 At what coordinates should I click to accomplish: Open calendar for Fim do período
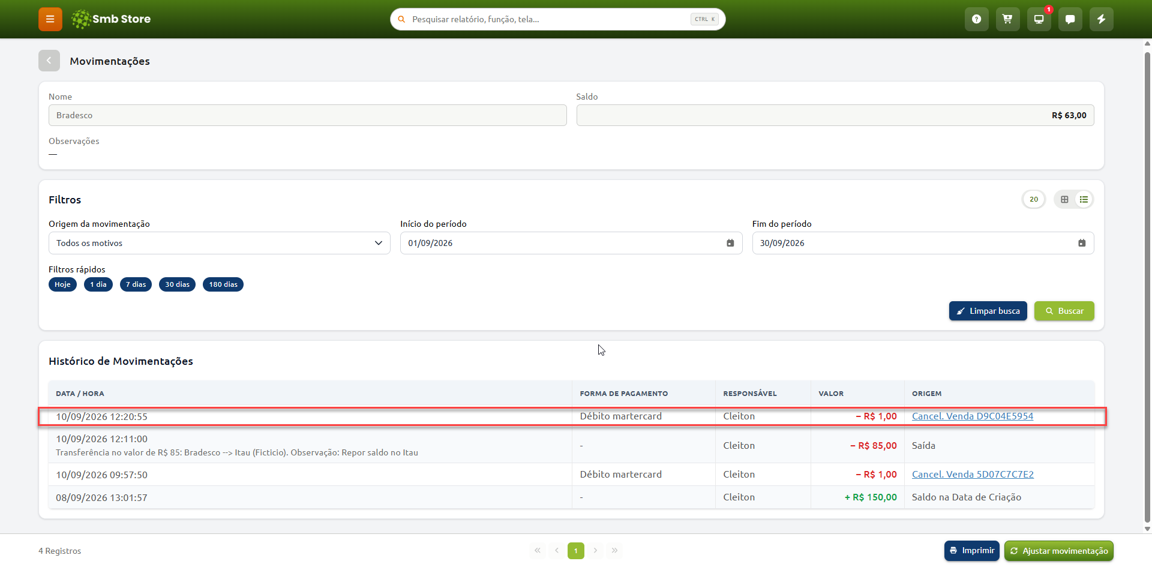(1082, 243)
